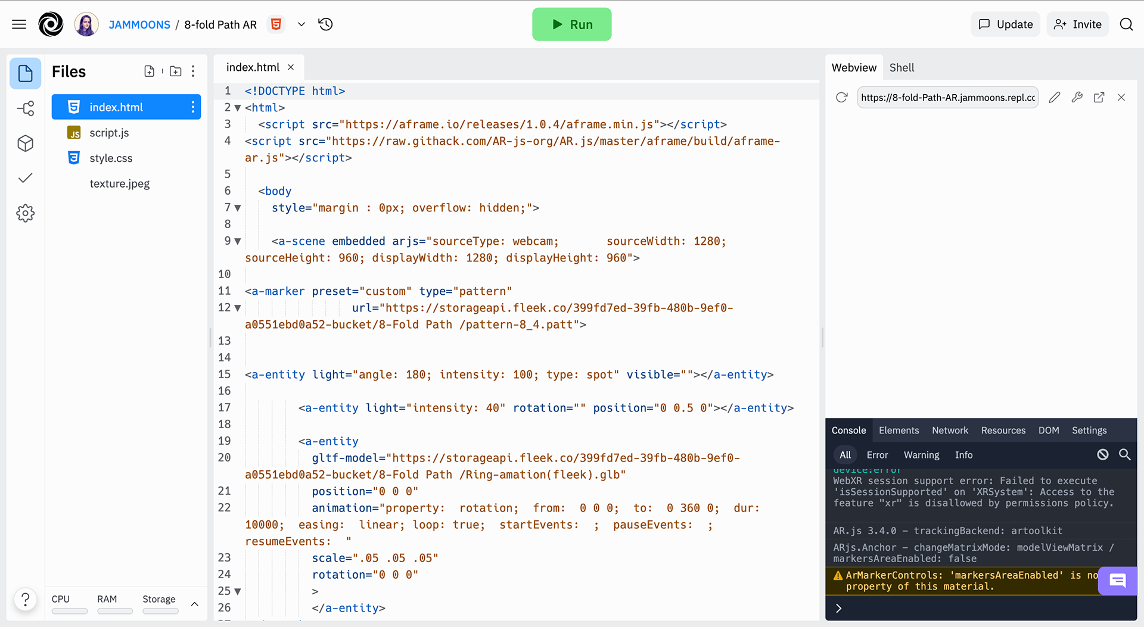Viewport: 1144px width, 627px height.
Task: Filter console by Warning
Action: [921, 455]
